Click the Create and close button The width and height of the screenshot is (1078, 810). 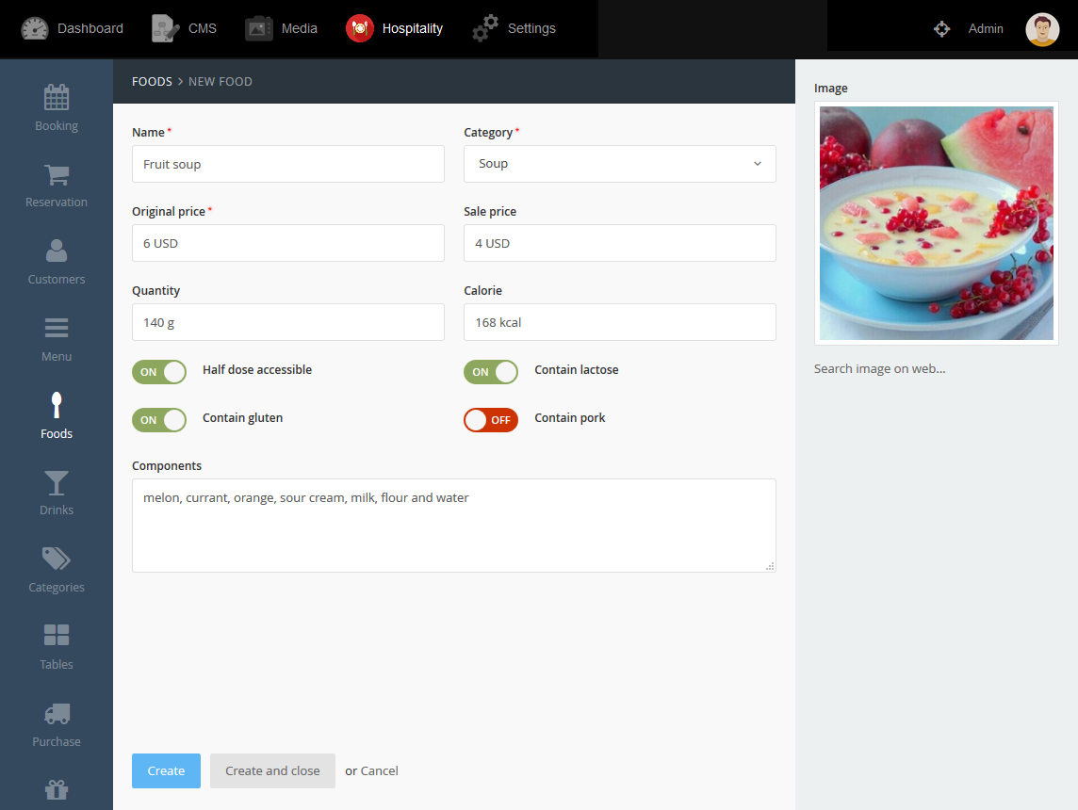click(x=272, y=770)
